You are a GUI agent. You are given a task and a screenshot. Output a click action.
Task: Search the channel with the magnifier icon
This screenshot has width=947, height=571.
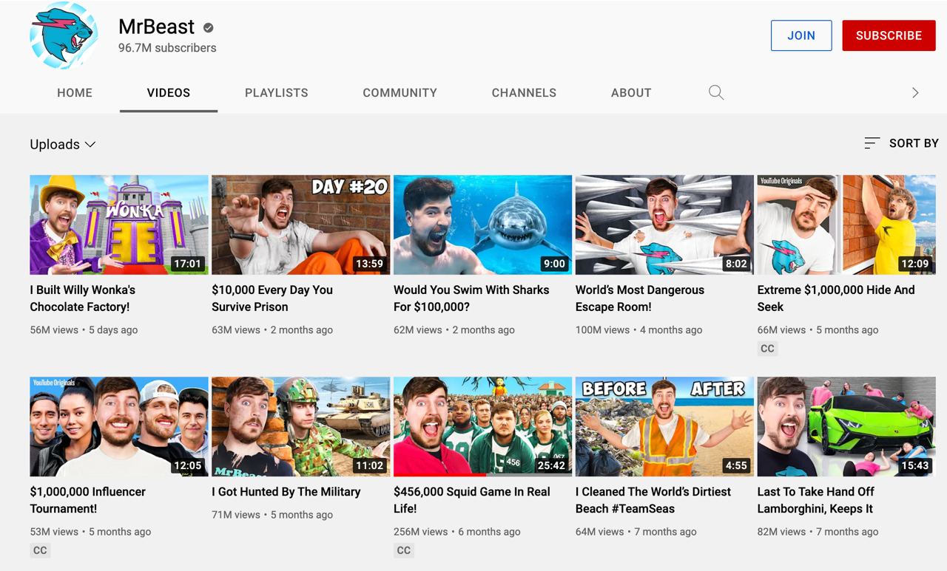coord(716,92)
